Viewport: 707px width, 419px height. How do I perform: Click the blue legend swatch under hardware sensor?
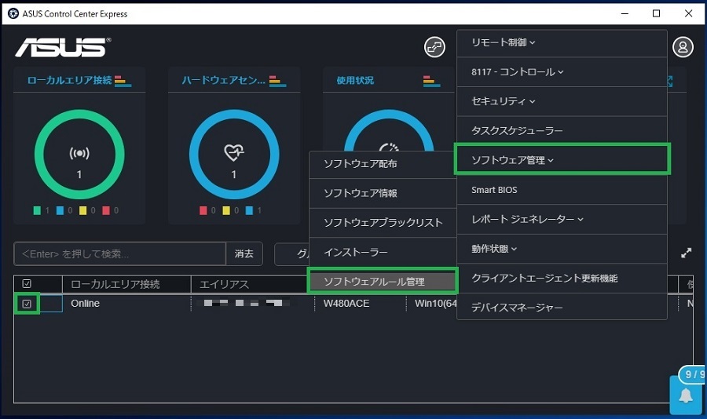[249, 210]
